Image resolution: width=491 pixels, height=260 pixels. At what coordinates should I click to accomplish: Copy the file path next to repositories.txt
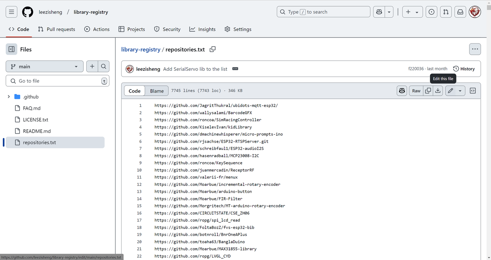(213, 49)
